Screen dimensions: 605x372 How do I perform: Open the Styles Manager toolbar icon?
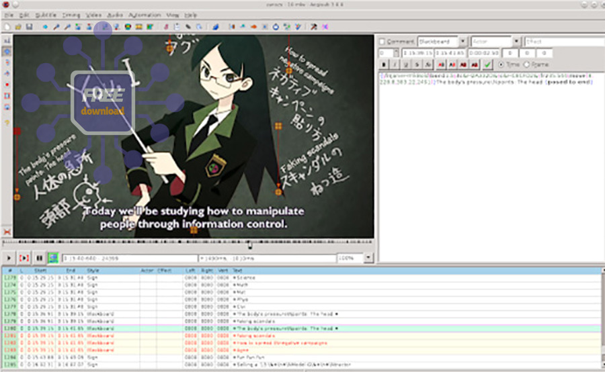coord(166,27)
